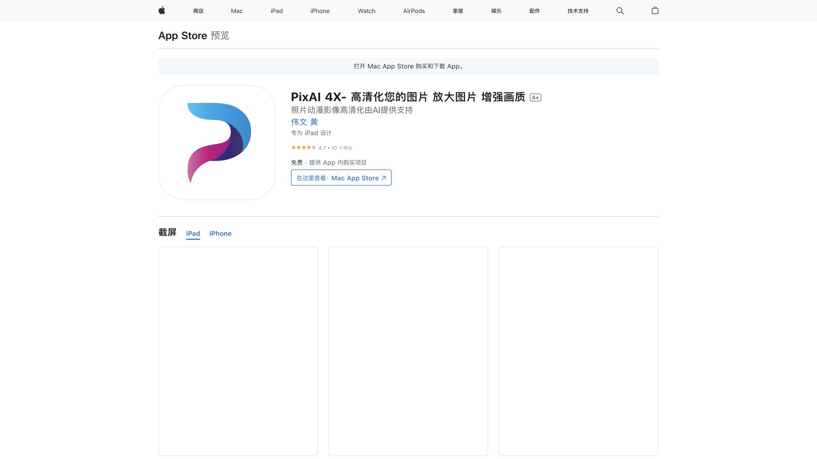Open the Watch navigation entry

[x=366, y=11]
